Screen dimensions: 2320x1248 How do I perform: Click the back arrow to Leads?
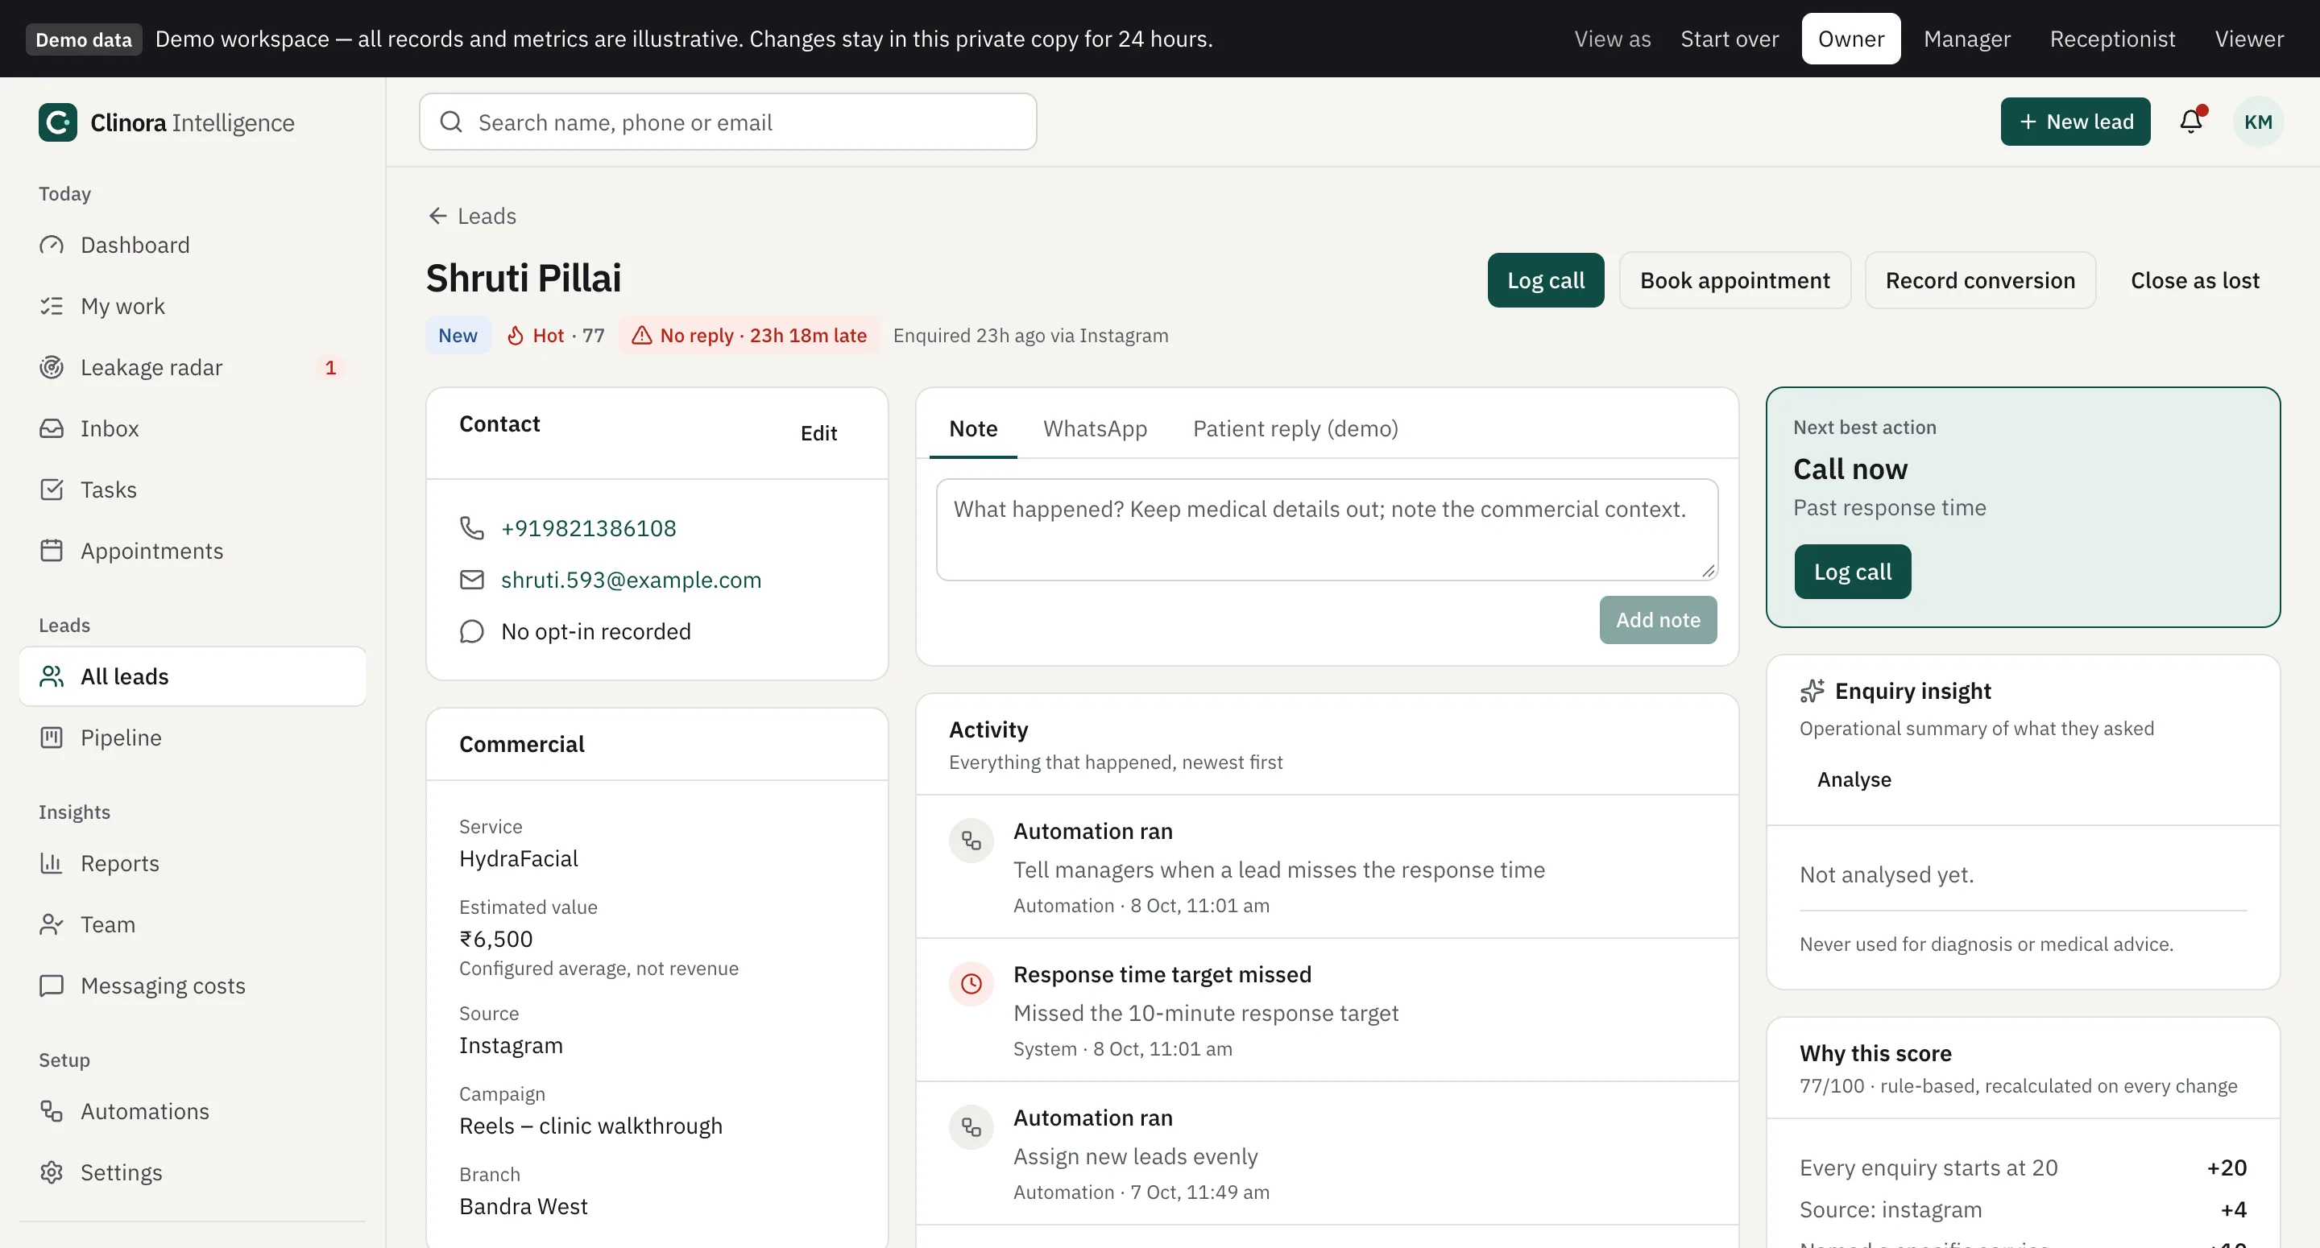(472, 216)
